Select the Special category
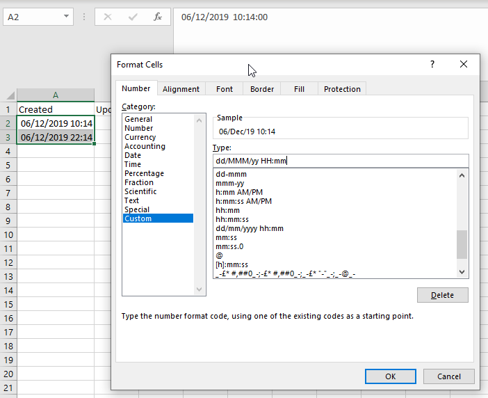The height and width of the screenshot is (398, 488). 158,209
